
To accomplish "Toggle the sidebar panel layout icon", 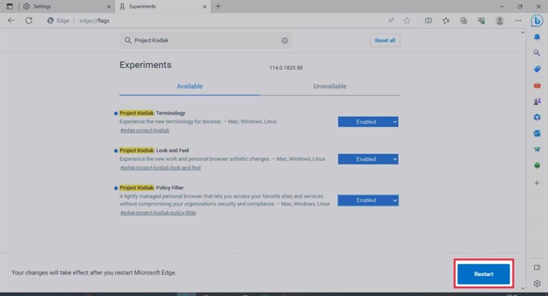I will coord(537,268).
